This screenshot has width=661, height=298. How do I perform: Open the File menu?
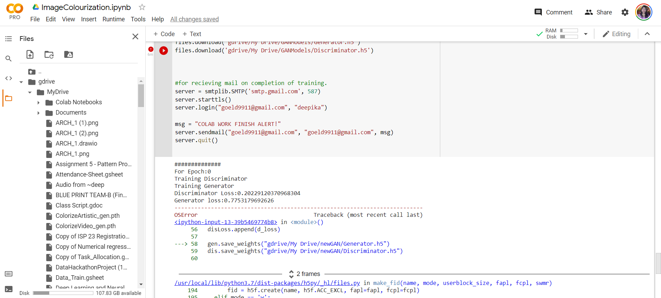35,19
